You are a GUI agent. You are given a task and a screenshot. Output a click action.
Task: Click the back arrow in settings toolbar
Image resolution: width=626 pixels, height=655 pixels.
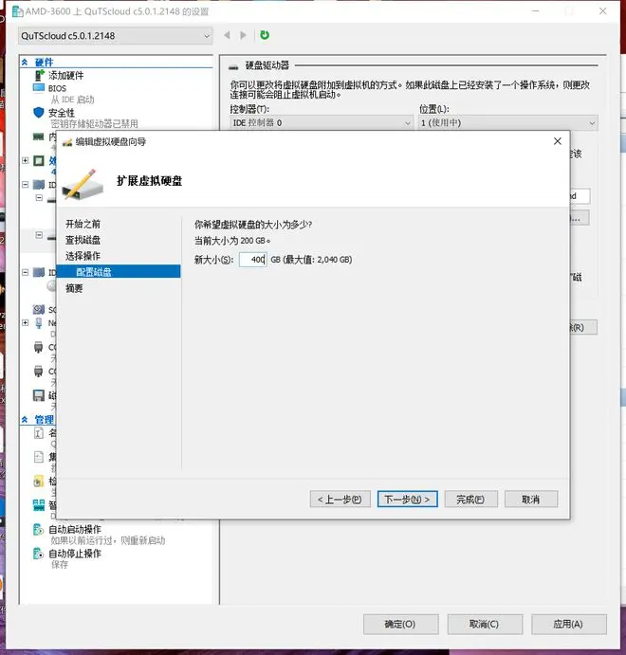coord(227,35)
